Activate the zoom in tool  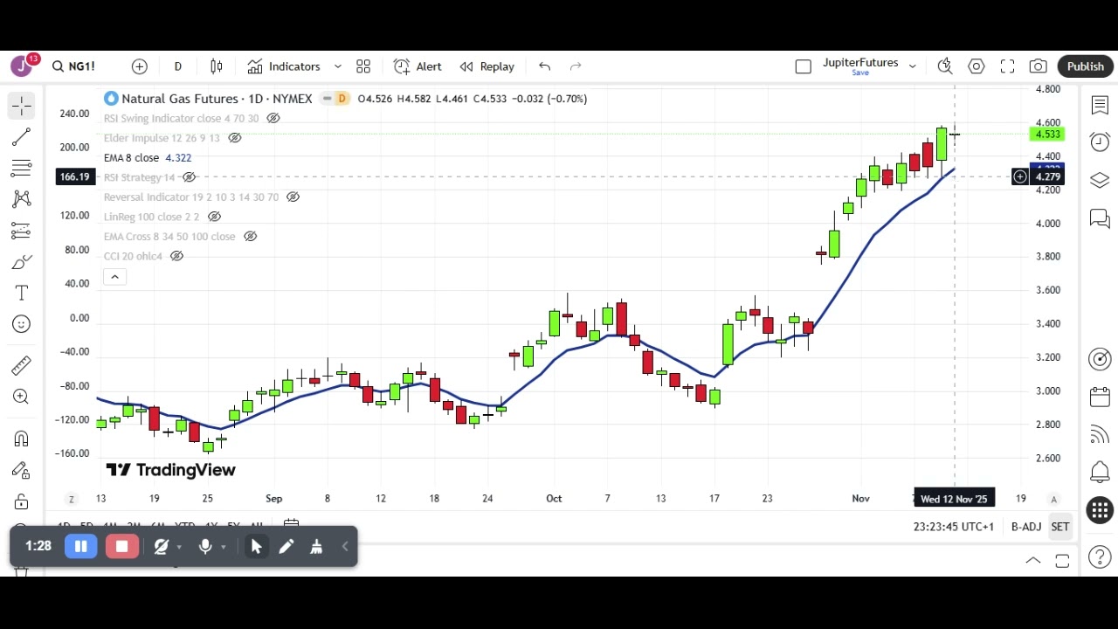tap(22, 397)
